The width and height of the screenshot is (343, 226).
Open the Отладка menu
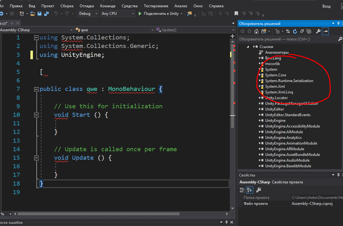[x=87, y=6]
